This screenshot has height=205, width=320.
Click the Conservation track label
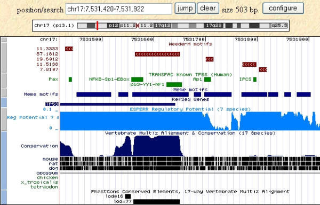[39, 146]
